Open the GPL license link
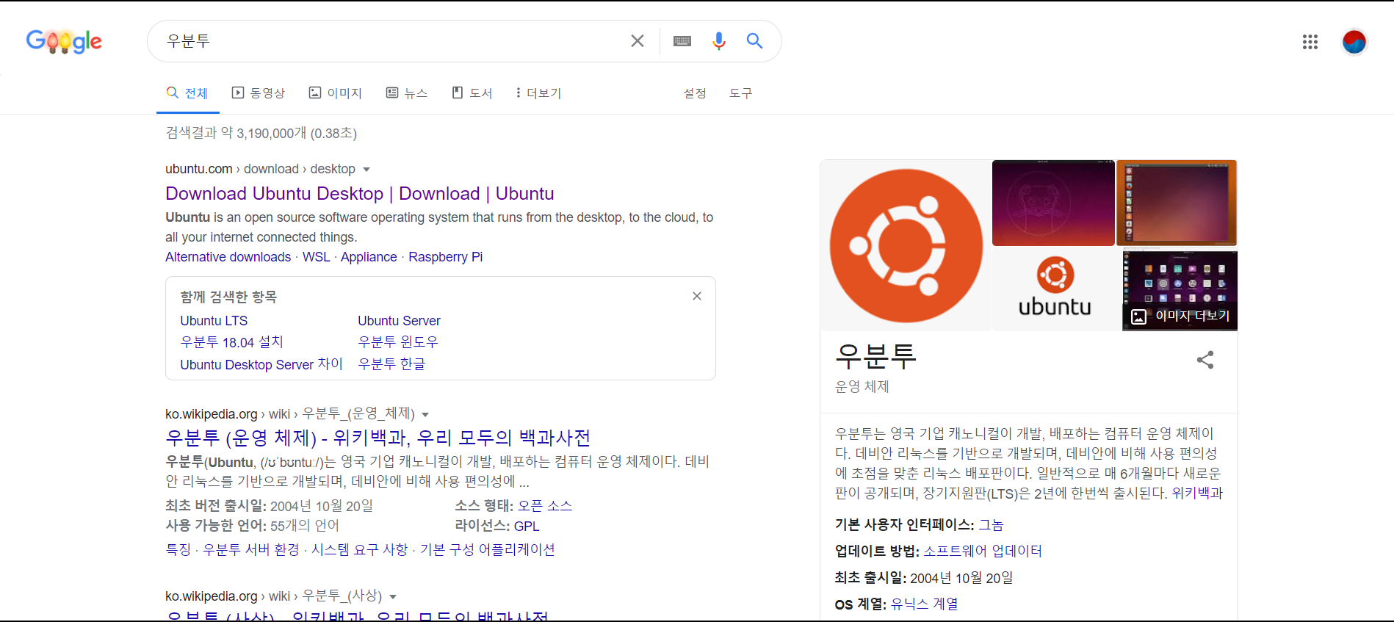The width and height of the screenshot is (1394, 622). (527, 526)
